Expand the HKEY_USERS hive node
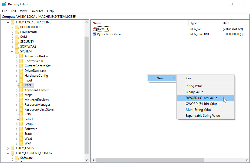This screenshot has width=250, height=163. pos(8,148)
